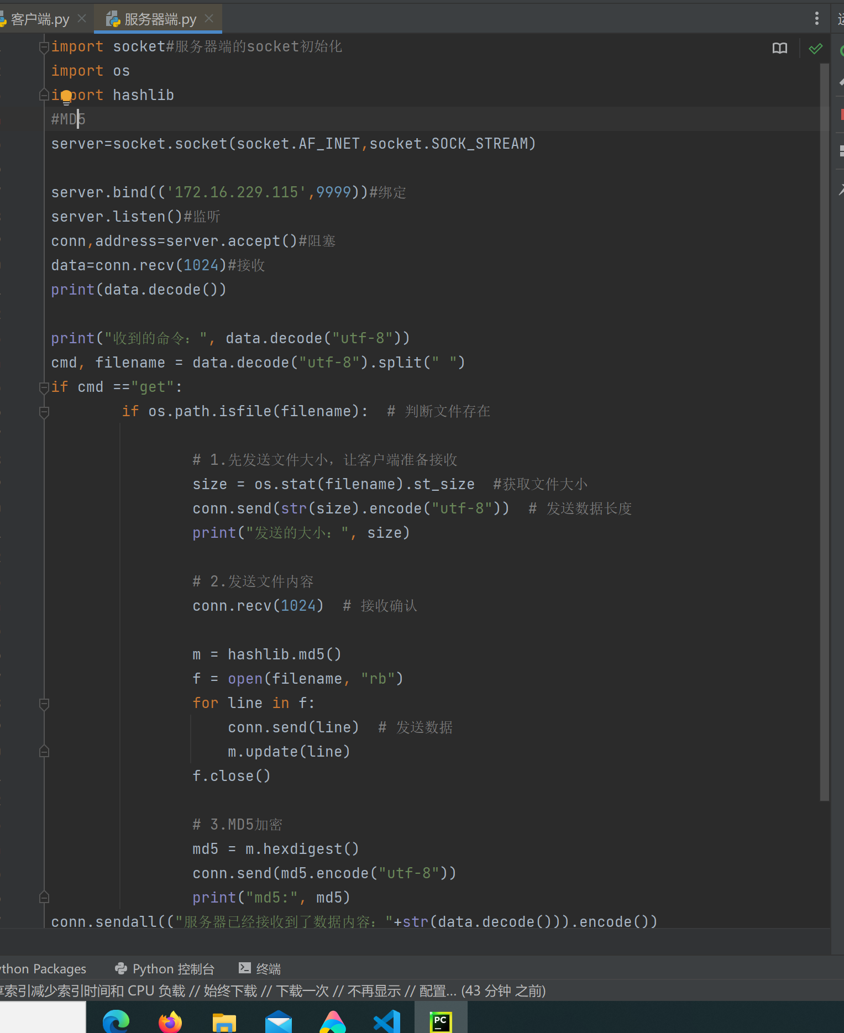The image size is (844, 1033).
Task: Open Microsoft Edge from the taskbar
Action: pyautogui.click(x=116, y=1021)
